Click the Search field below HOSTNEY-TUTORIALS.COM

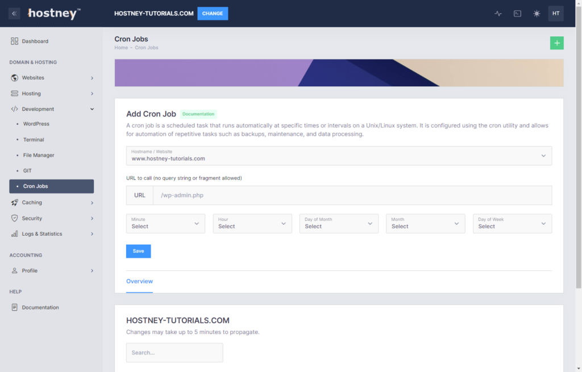coord(174,352)
